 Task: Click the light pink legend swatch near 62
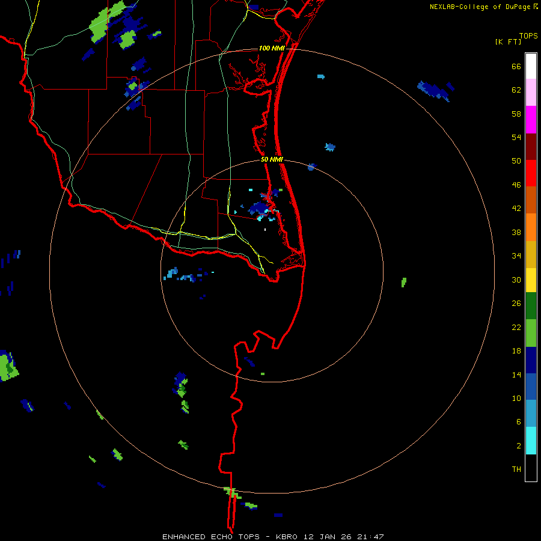coord(531,92)
